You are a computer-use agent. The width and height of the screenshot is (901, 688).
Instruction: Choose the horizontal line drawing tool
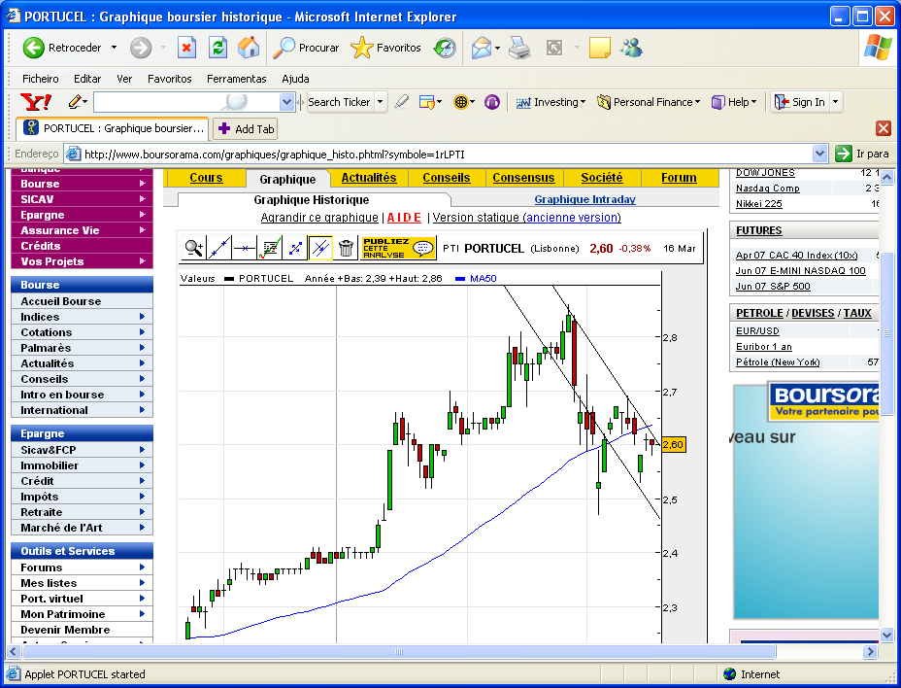point(245,249)
